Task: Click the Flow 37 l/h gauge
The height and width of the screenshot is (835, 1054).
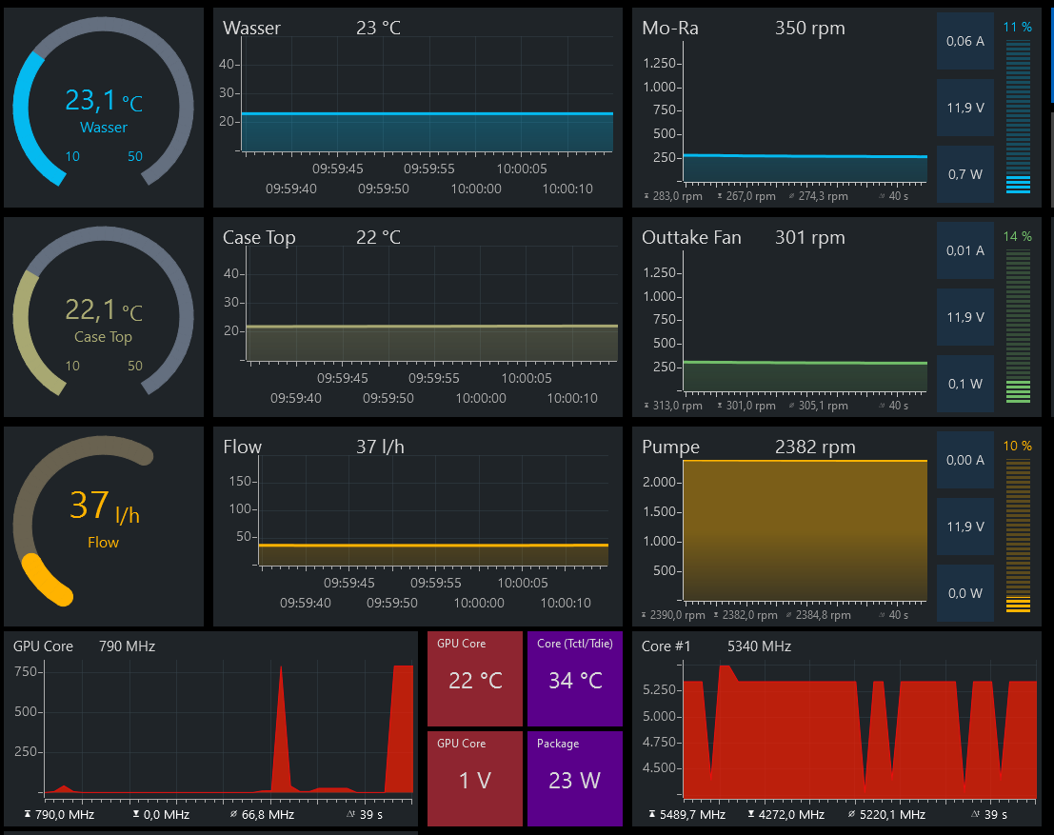Action: point(104,527)
